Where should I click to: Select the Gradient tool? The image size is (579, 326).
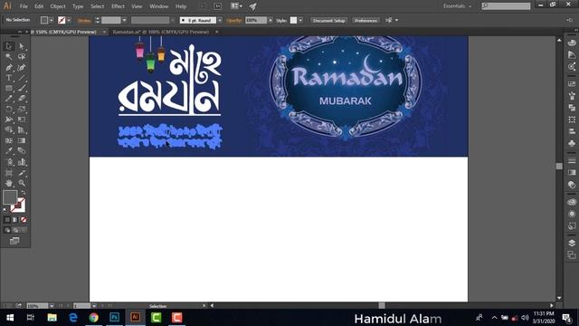click(x=22, y=140)
